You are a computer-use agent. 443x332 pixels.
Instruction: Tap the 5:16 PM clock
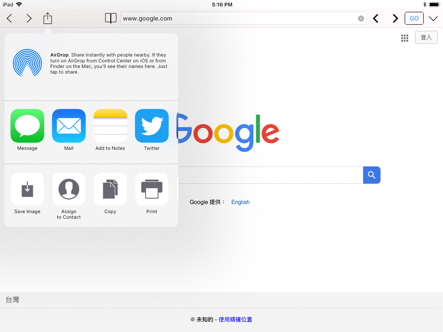222,4
